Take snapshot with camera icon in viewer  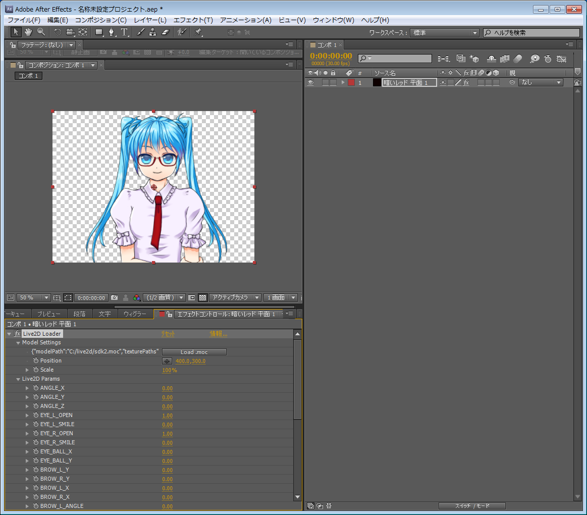click(x=115, y=297)
